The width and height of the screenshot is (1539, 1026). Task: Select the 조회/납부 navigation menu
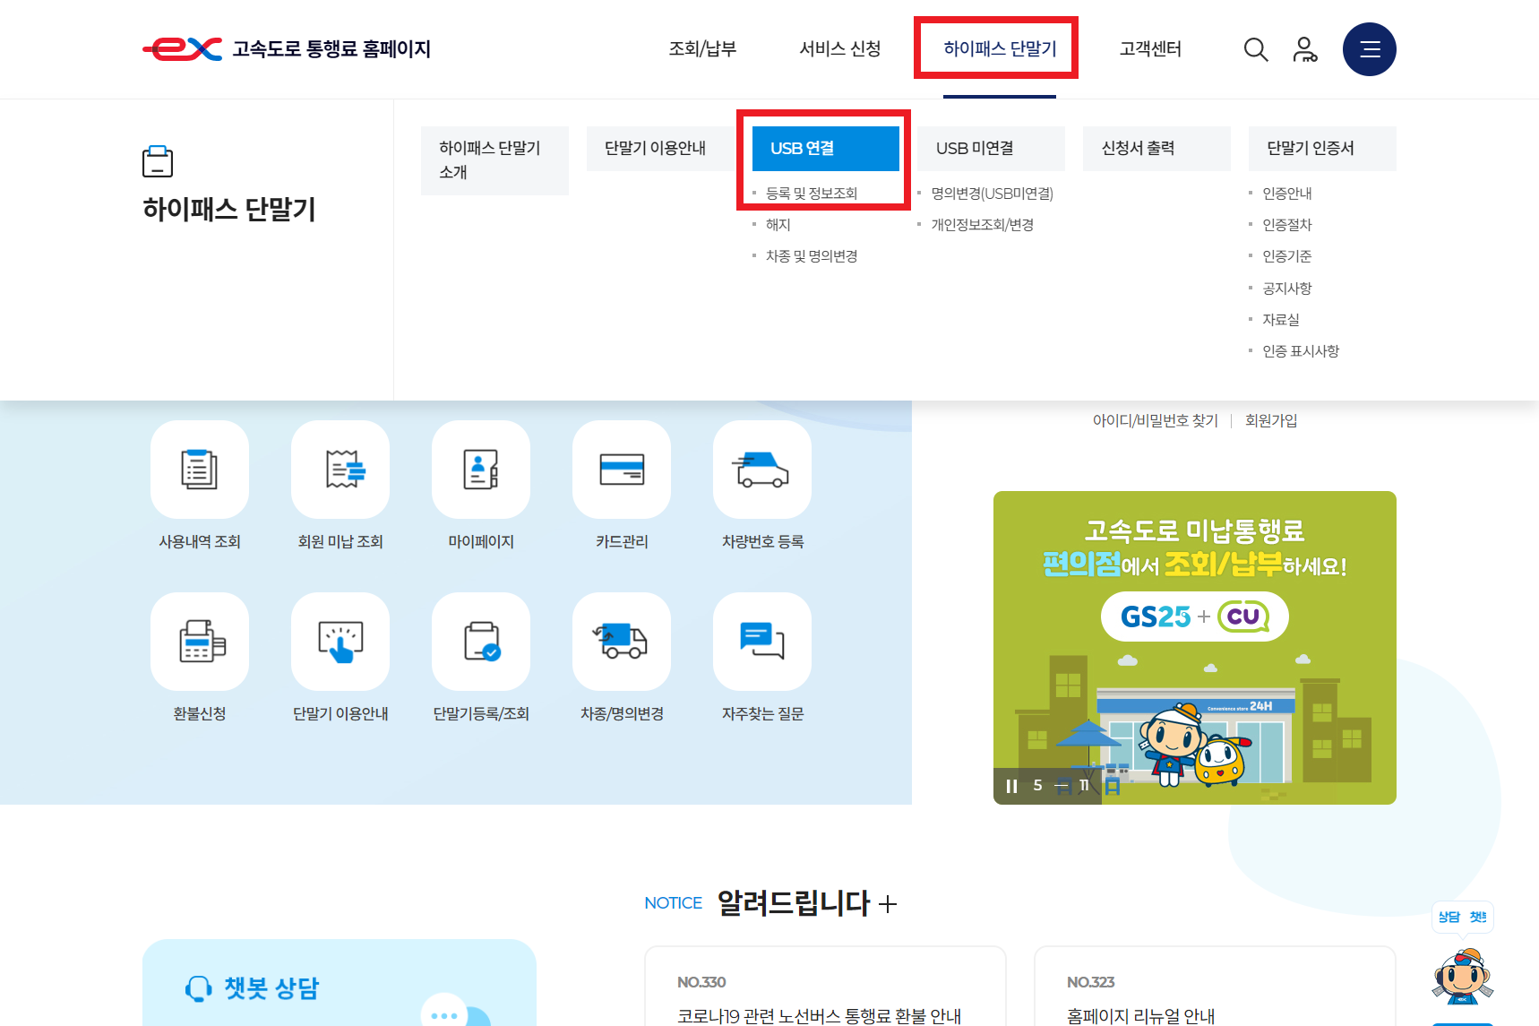coord(702,49)
